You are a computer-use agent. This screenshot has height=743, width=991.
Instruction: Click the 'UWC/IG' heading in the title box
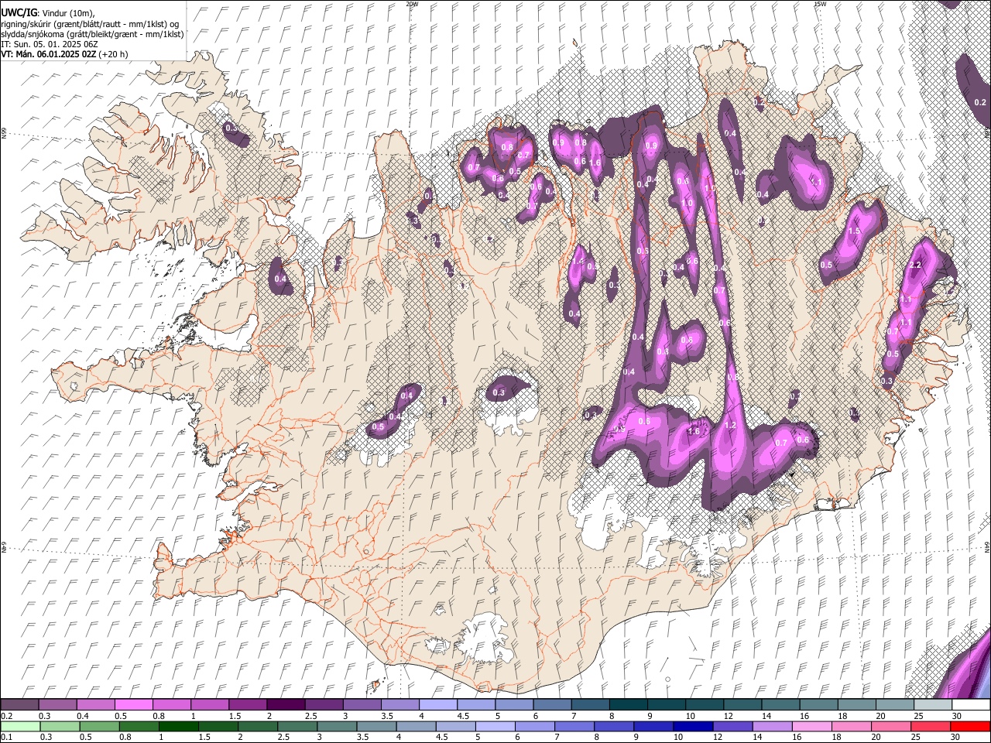(19, 12)
